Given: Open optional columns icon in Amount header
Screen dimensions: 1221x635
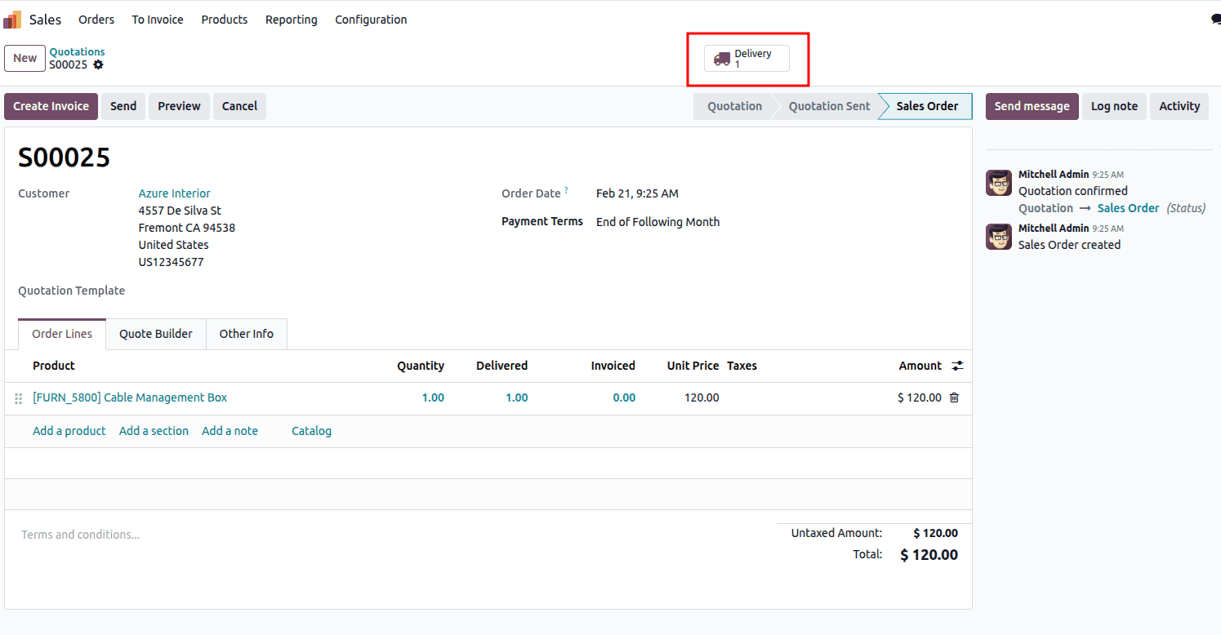Looking at the screenshot, I should (957, 366).
